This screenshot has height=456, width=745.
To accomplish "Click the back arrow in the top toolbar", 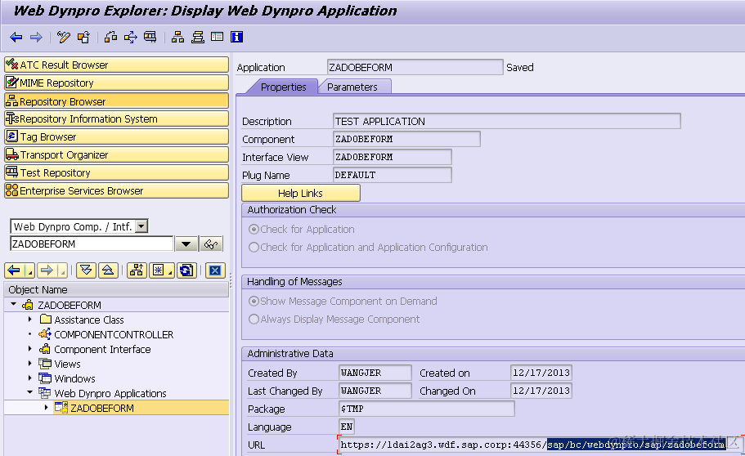I will click(16, 37).
